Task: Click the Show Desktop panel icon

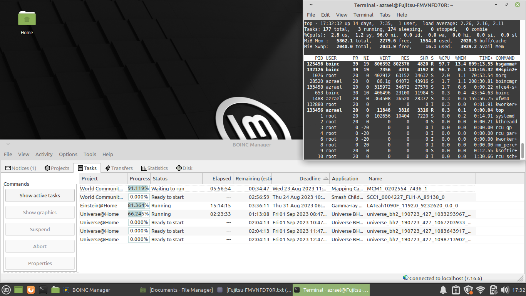Action: [x=18, y=290]
